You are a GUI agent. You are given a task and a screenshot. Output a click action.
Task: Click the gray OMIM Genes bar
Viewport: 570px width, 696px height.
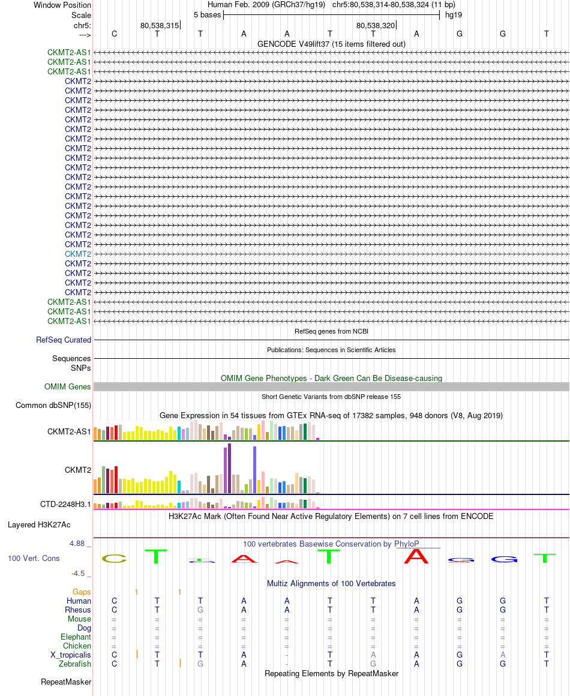[x=331, y=386]
